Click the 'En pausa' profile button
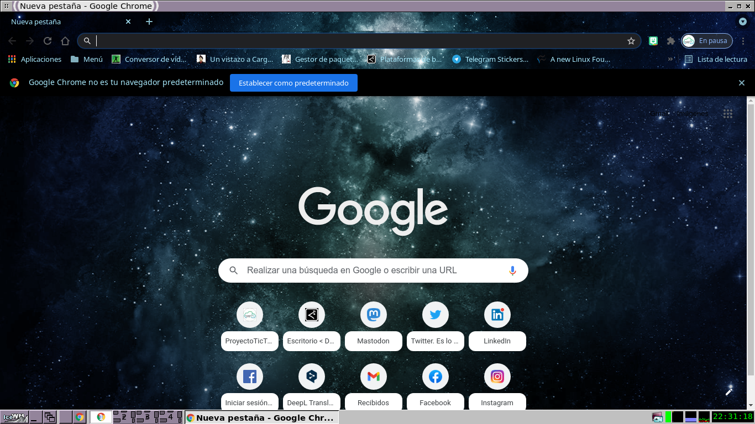This screenshot has height=424, width=755. [x=707, y=41]
